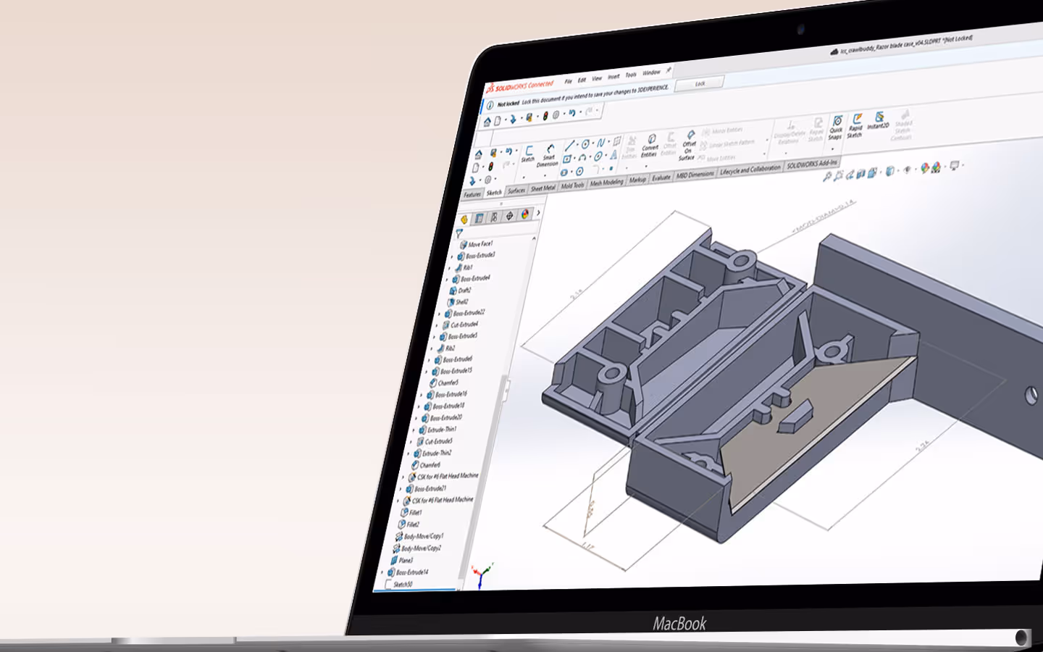This screenshot has width=1043, height=652.
Task: Open Lifecycle and Collaboration tab
Action: [x=750, y=170]
